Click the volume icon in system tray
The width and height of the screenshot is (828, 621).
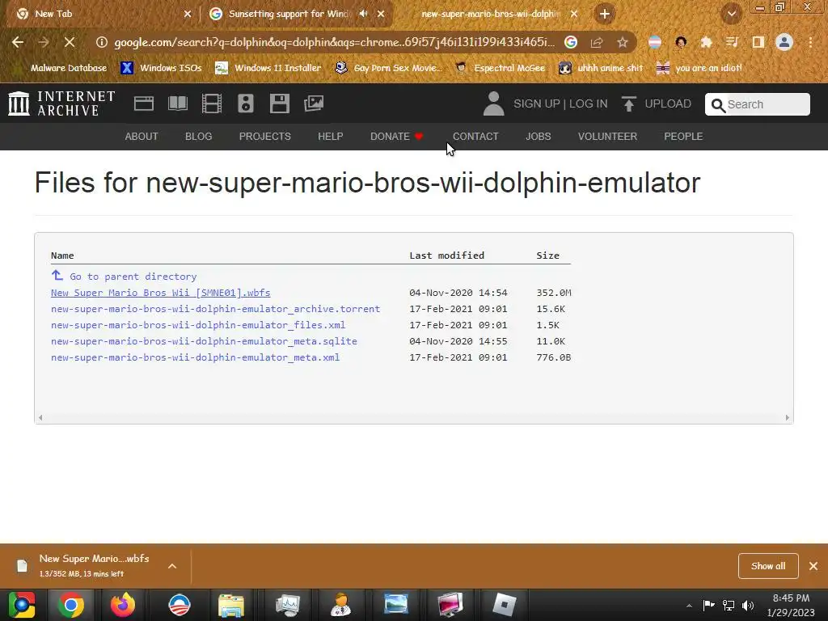pos(748,605)
